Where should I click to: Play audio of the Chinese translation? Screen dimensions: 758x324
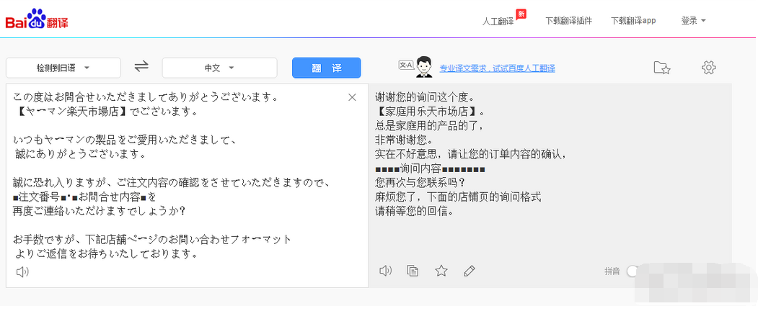click(x=385, y=271)
